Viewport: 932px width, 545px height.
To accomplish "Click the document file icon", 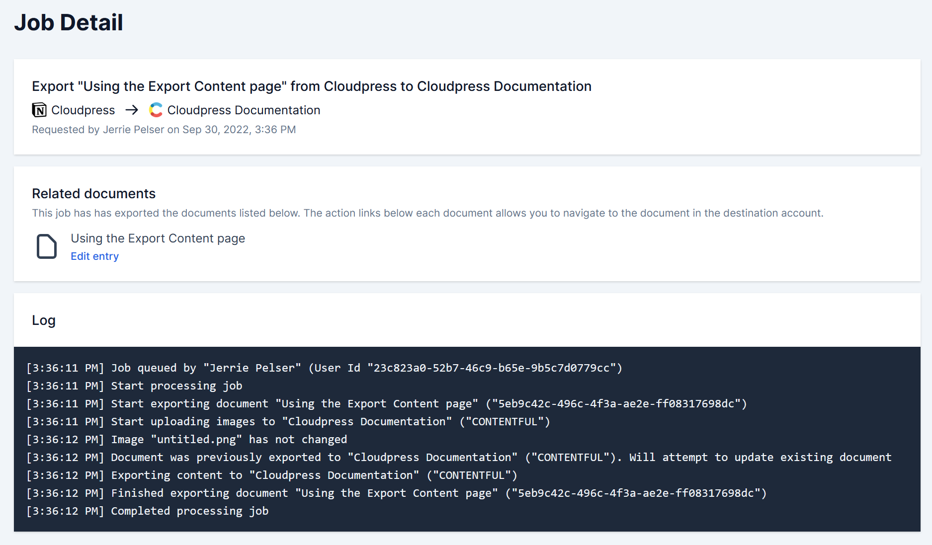I will pyautogui.click(x=47, y=246).
